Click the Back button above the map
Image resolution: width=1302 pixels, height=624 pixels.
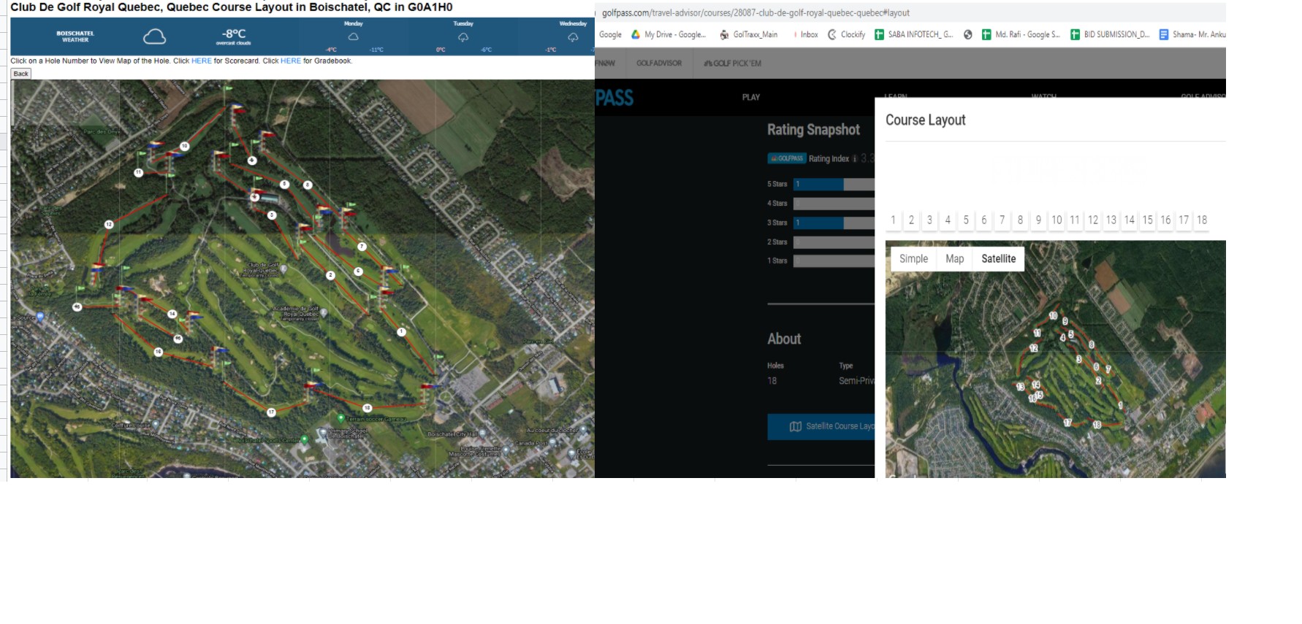21,74
